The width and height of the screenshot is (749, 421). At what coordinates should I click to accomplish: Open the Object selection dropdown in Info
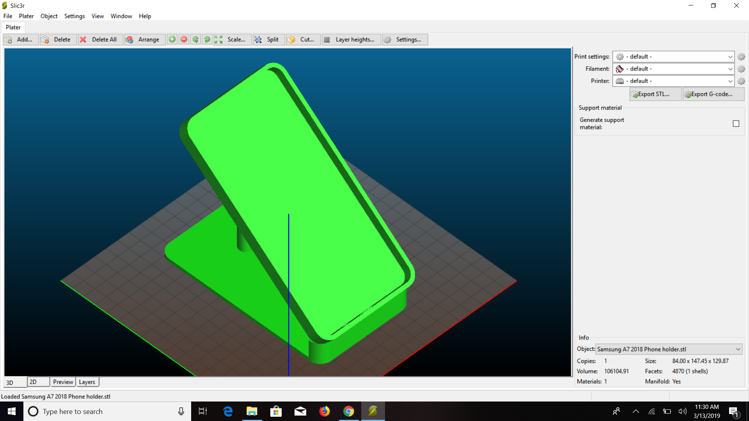pos(738,349)
